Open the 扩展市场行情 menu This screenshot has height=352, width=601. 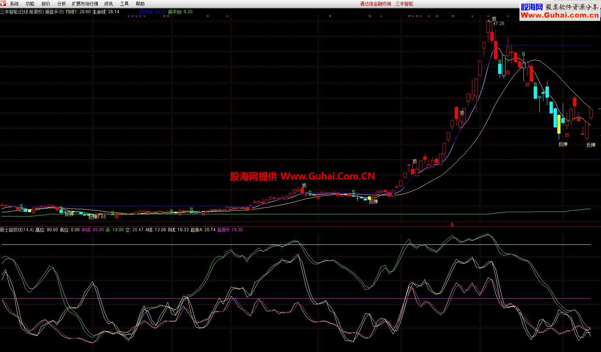(85, 4)
